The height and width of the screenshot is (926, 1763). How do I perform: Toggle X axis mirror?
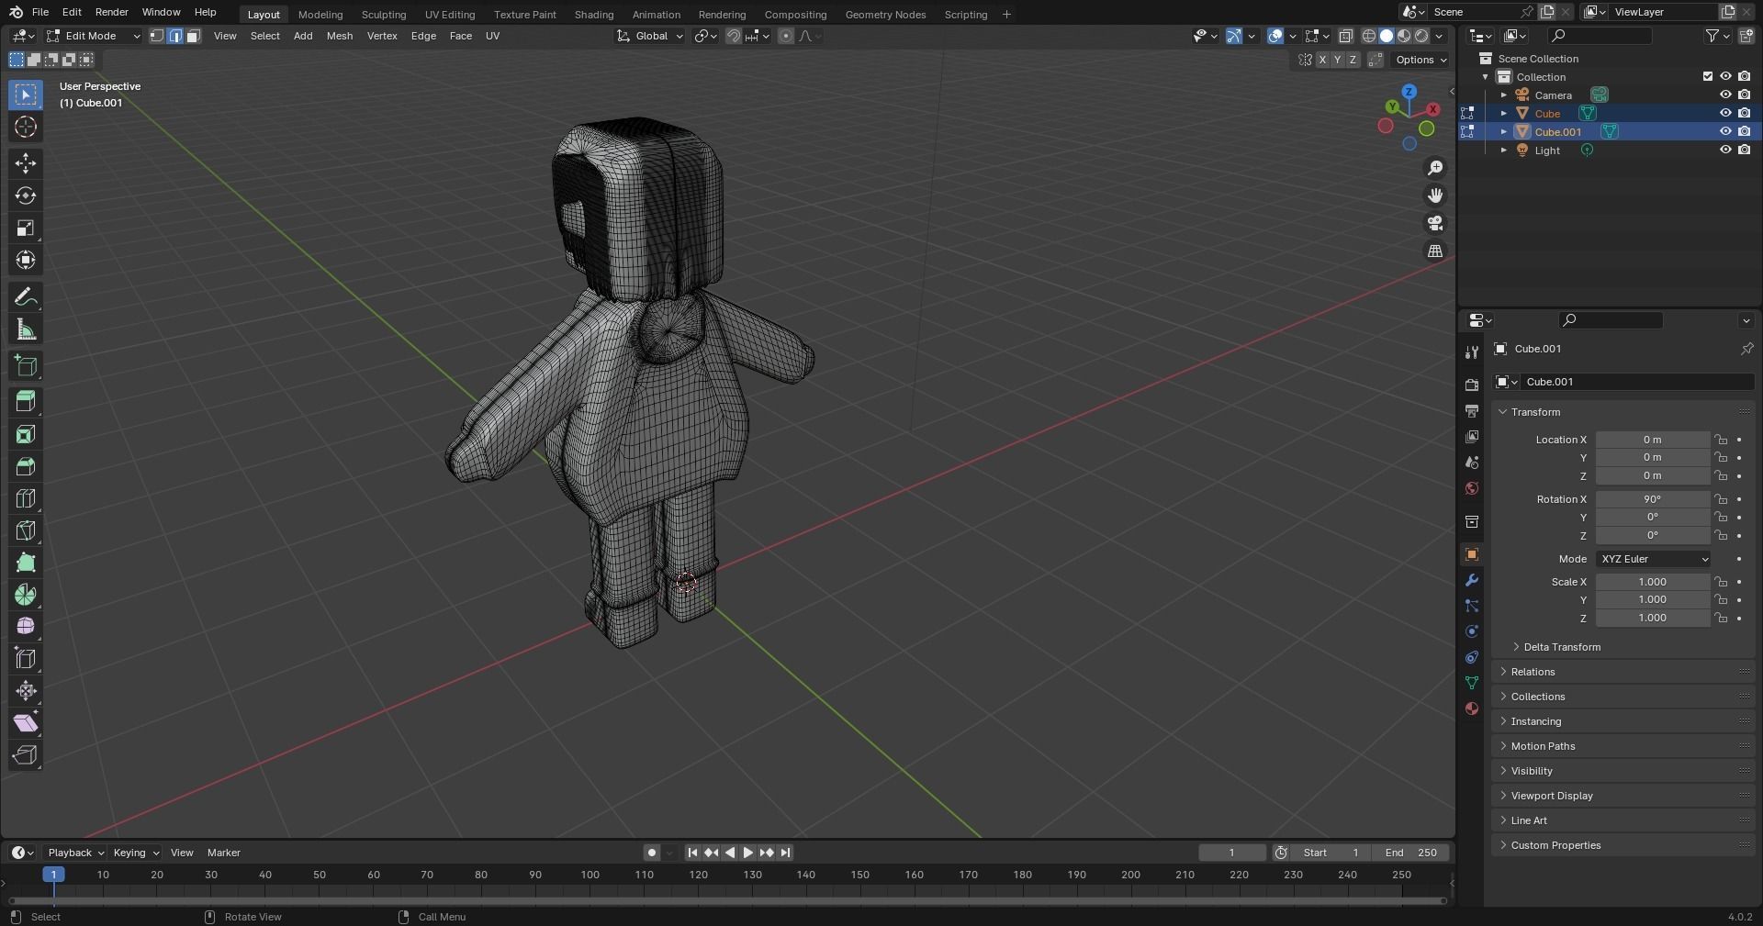point(1322,60)
